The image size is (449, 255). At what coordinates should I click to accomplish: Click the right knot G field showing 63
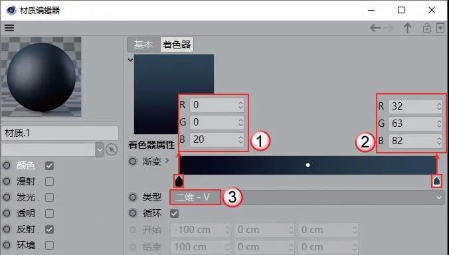[x=416, y=124]
